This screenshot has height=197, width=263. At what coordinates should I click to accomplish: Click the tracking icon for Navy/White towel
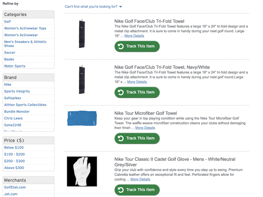(121, 92)
